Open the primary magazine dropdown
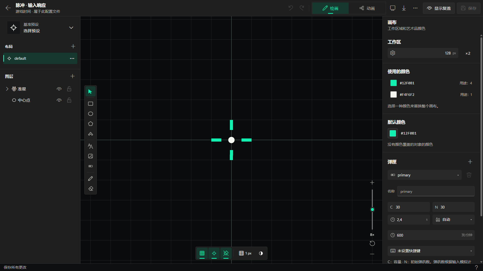This screenshot has height=271, width=483. [x=424, y=175]
